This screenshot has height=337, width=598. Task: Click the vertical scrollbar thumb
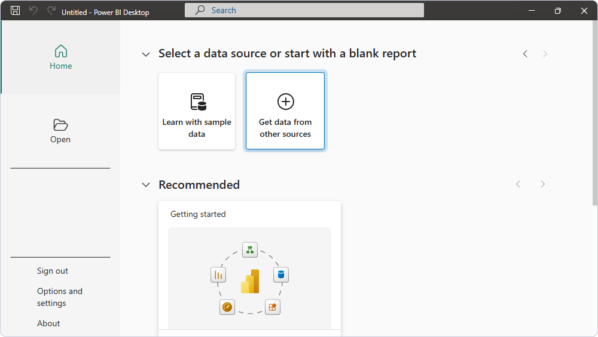(595, 113)
